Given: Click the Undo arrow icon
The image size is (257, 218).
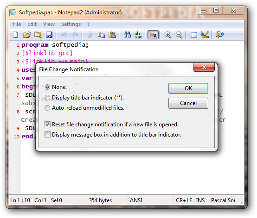Looking at the screenshot, I should point(64,35).
